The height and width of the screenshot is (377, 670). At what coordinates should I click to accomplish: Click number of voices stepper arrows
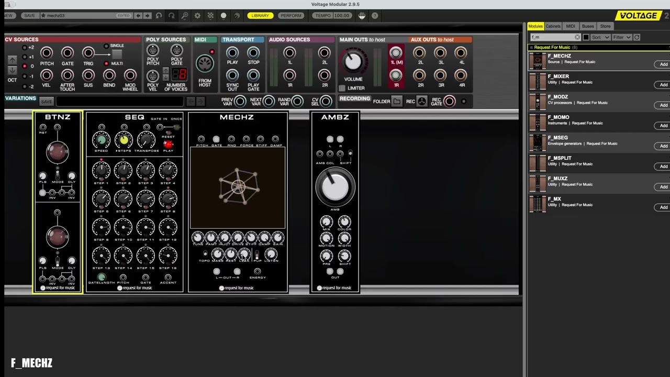pos(166,74)
